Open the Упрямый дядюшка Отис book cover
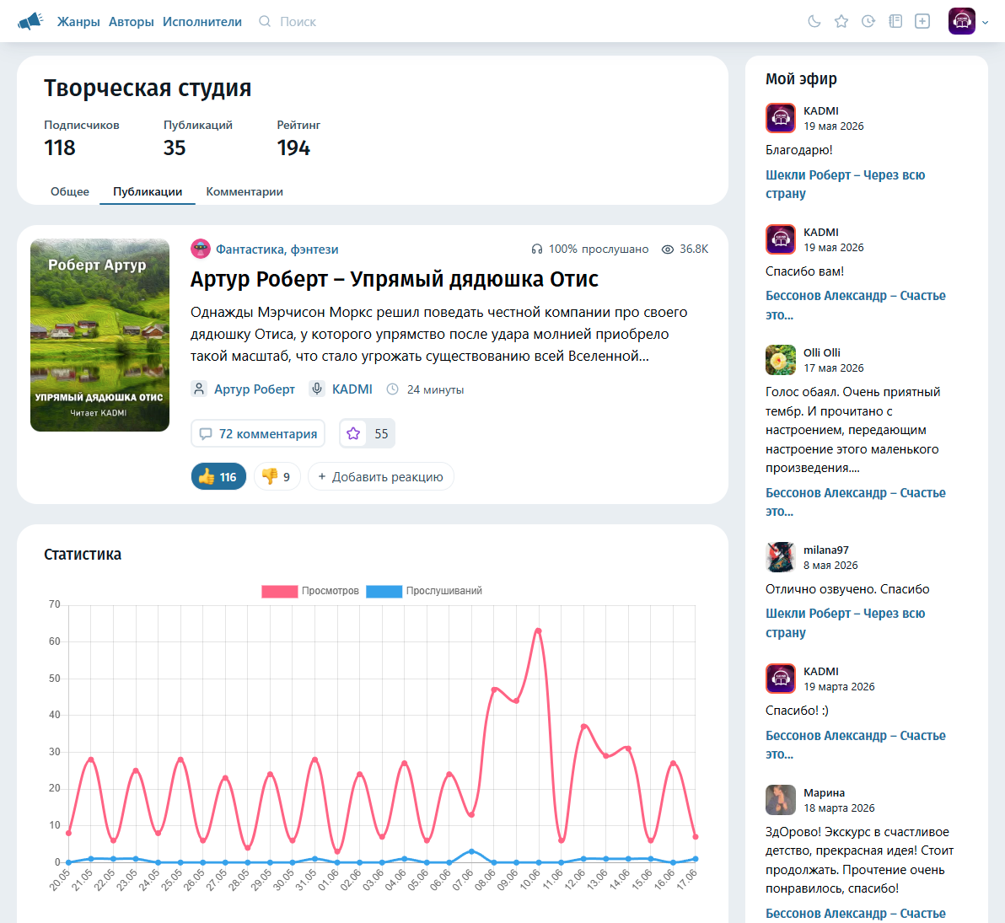This screenshot has width=1005, height=923. click(100, 335)
